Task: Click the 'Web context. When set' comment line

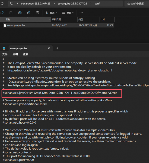Action: (x=59, y=130)
